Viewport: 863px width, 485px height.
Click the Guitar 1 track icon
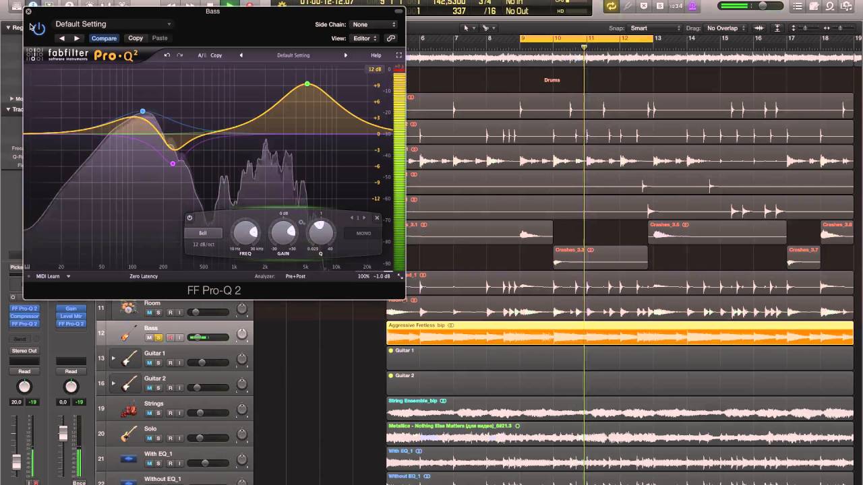pyautogui.click(x=129, y=358)
